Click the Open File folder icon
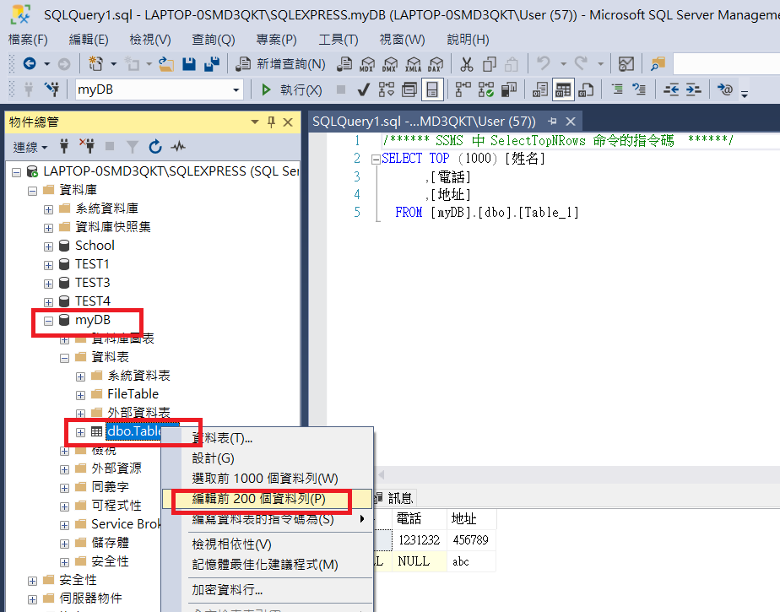Screen dimensions: 780x612 coord(166,63)
